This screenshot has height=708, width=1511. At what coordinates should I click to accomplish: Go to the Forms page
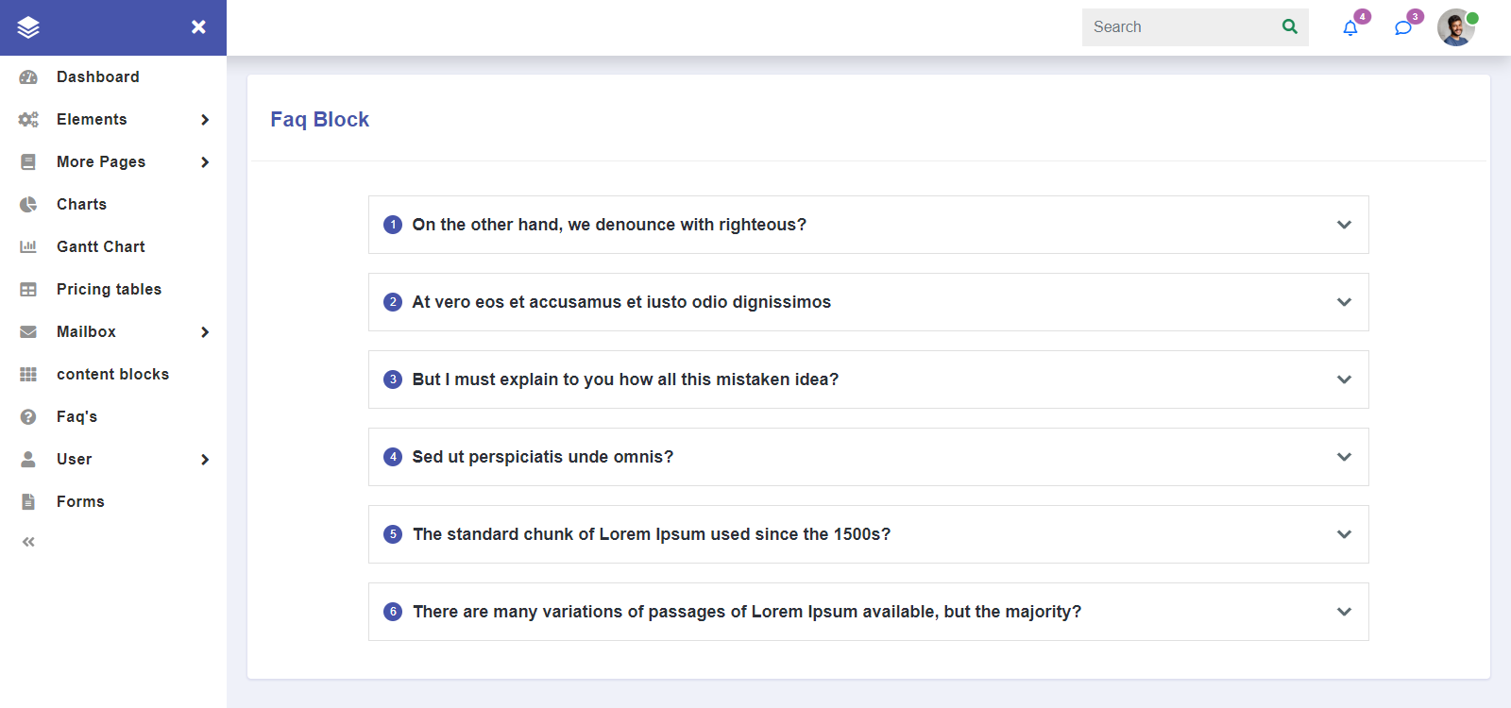coord(80,502)
